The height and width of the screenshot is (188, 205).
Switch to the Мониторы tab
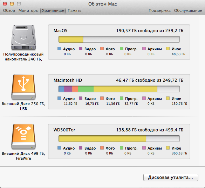point(28,10)
